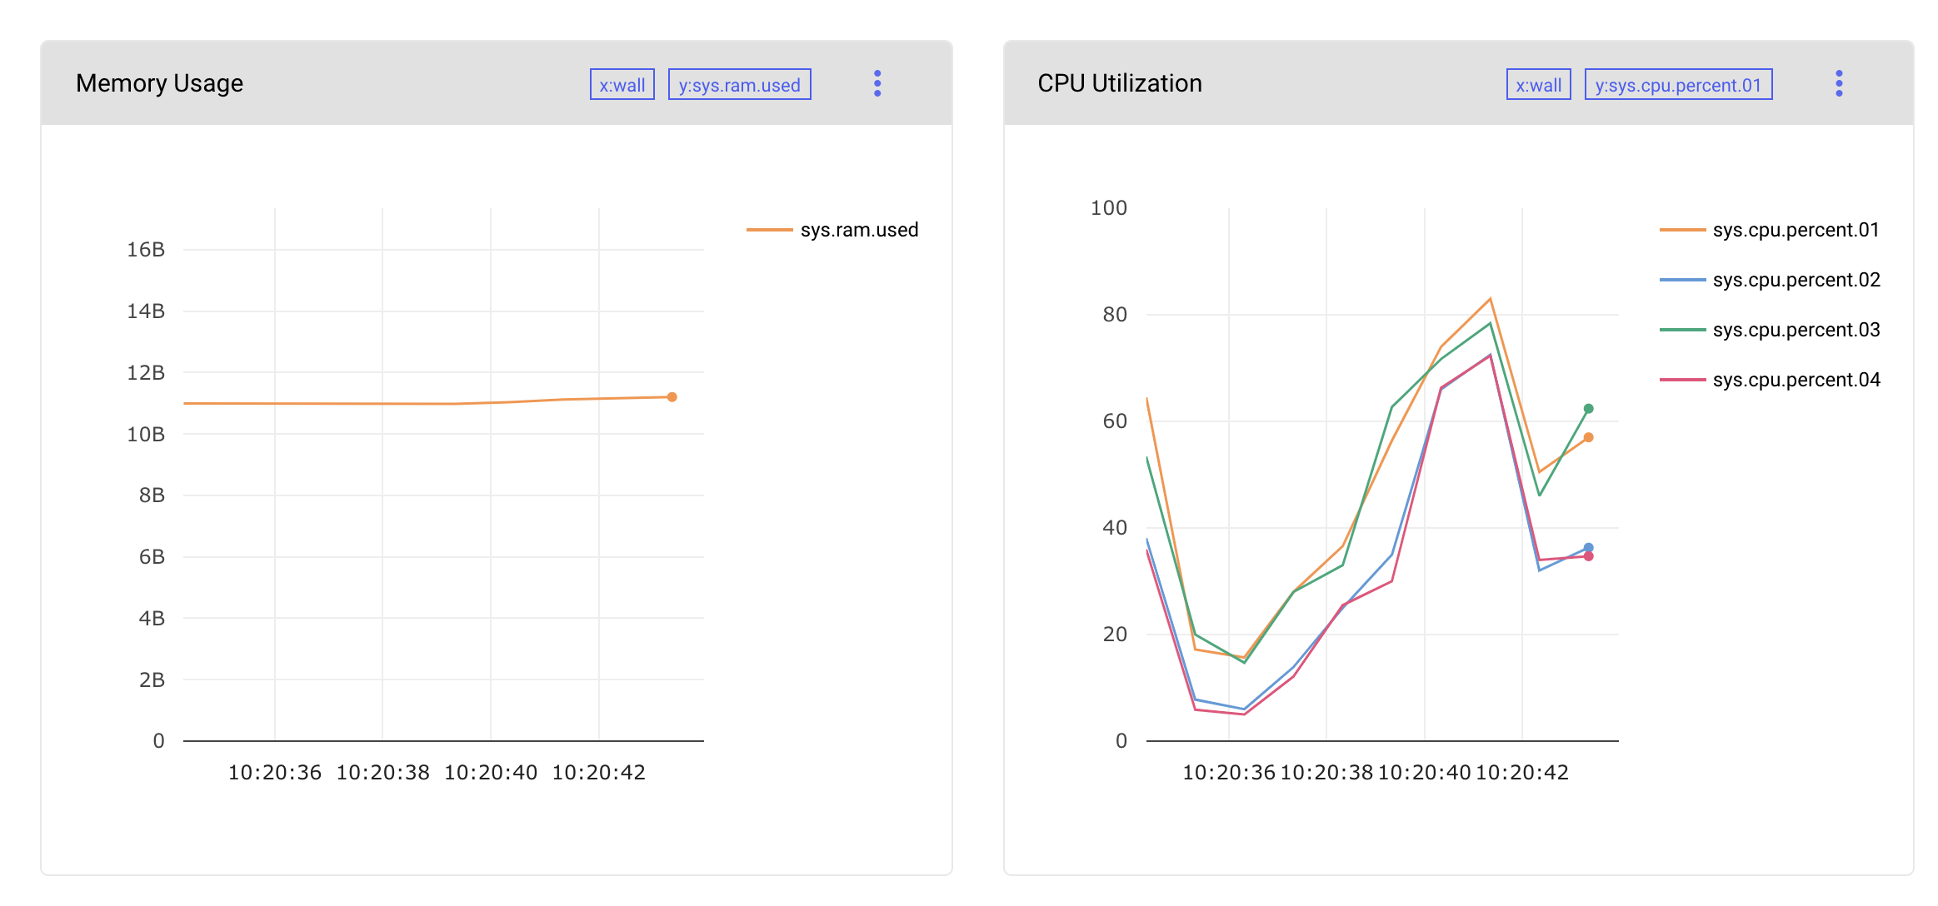Click the 10:20:42 tick label on the CPU Utilization chart
The image size is (1938, 906).
pyautogui.click(x=1522, y=773)
